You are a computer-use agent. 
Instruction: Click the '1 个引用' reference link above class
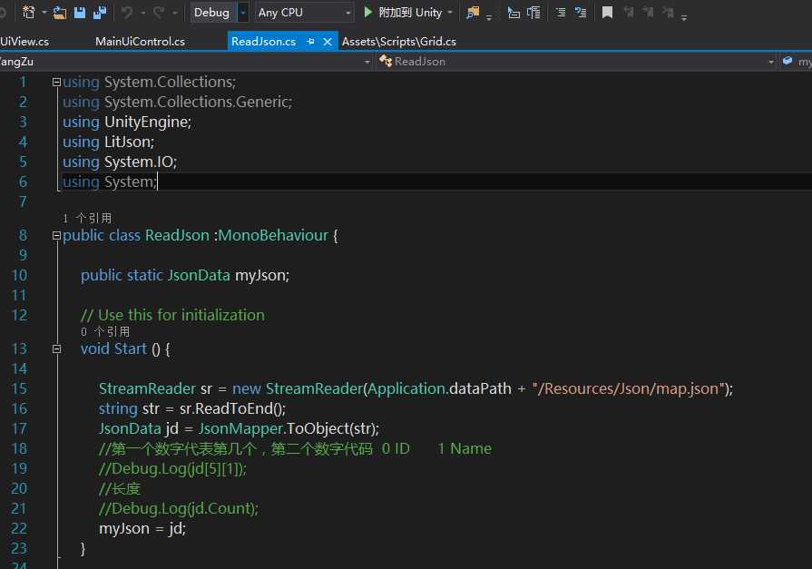pos(87,218)
